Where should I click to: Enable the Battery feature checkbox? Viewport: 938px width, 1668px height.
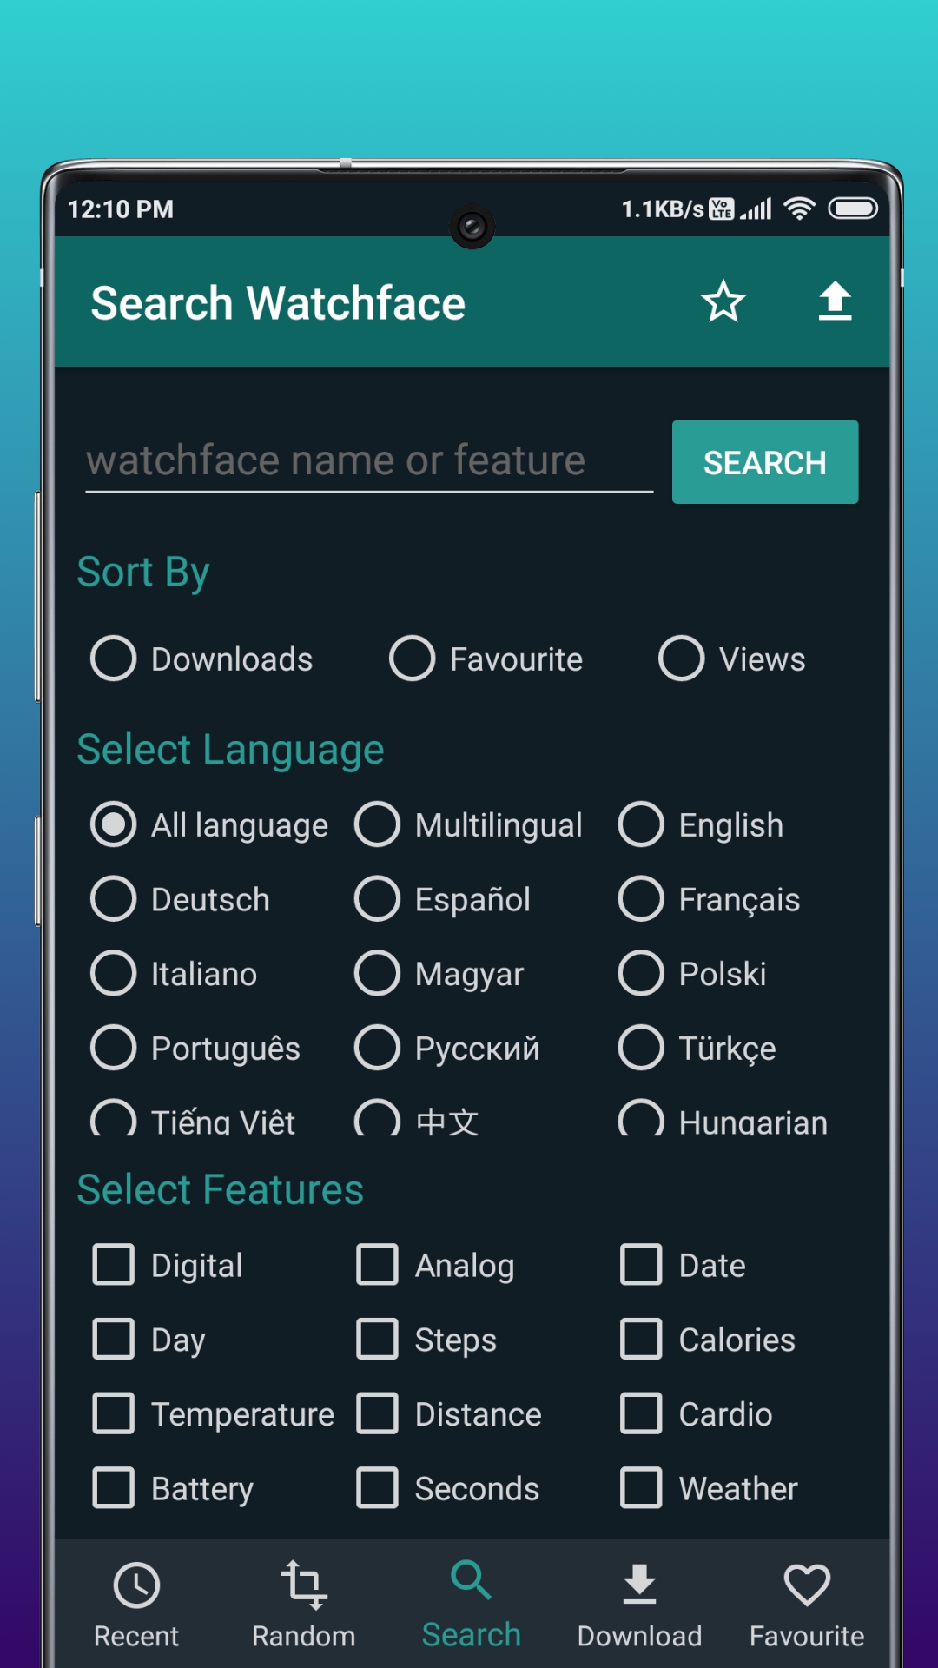pos(114,1487)
